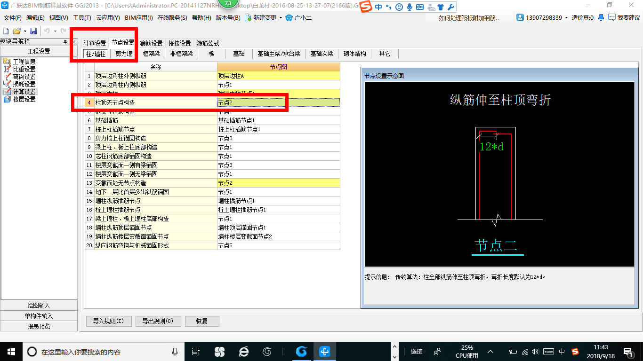Click the 墙柱楼层变截面节点2 cell
This screenshot has height=361, width=643.
pyautogui.click(x=278, y=236)
